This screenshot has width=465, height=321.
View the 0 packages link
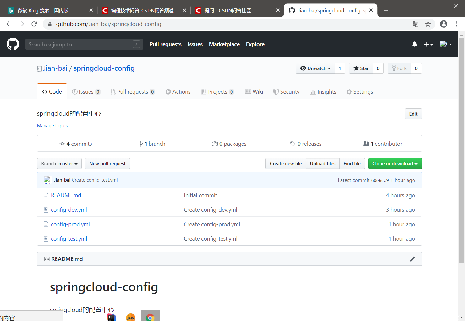pos(229,144)
